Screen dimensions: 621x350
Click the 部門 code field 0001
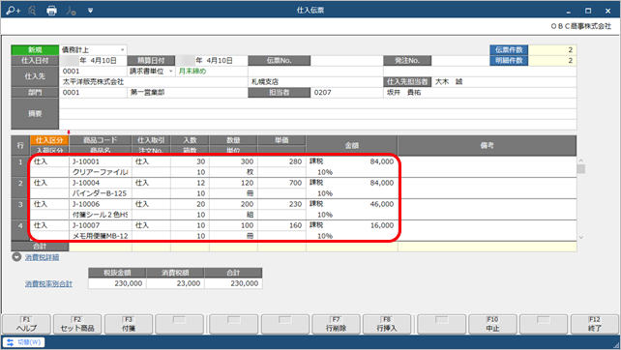[93, 92]
